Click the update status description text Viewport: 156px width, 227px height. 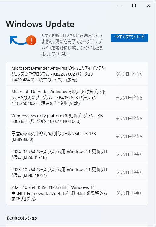click(72, 45)
